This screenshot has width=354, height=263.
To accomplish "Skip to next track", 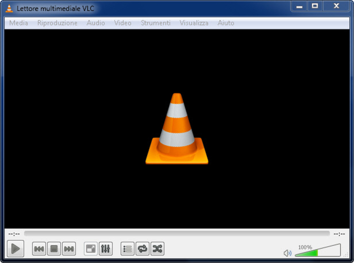I will coord(69,249).
